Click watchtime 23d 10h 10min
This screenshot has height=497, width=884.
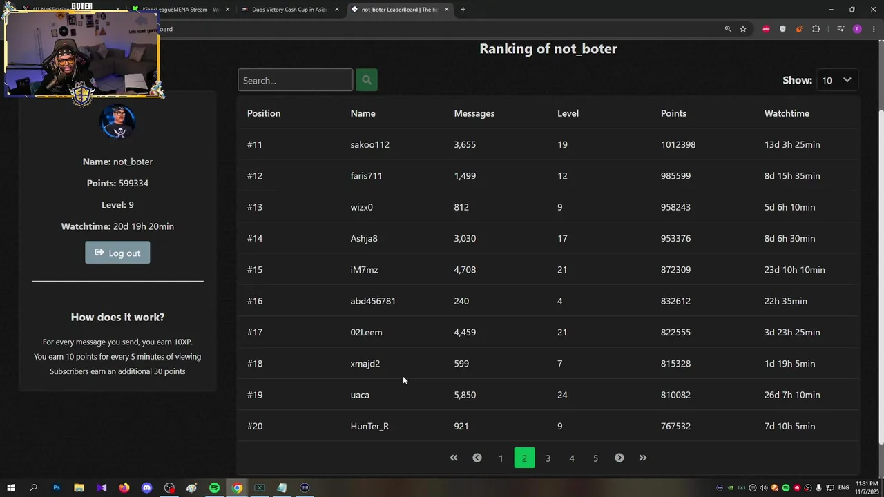tap(794, 270)
